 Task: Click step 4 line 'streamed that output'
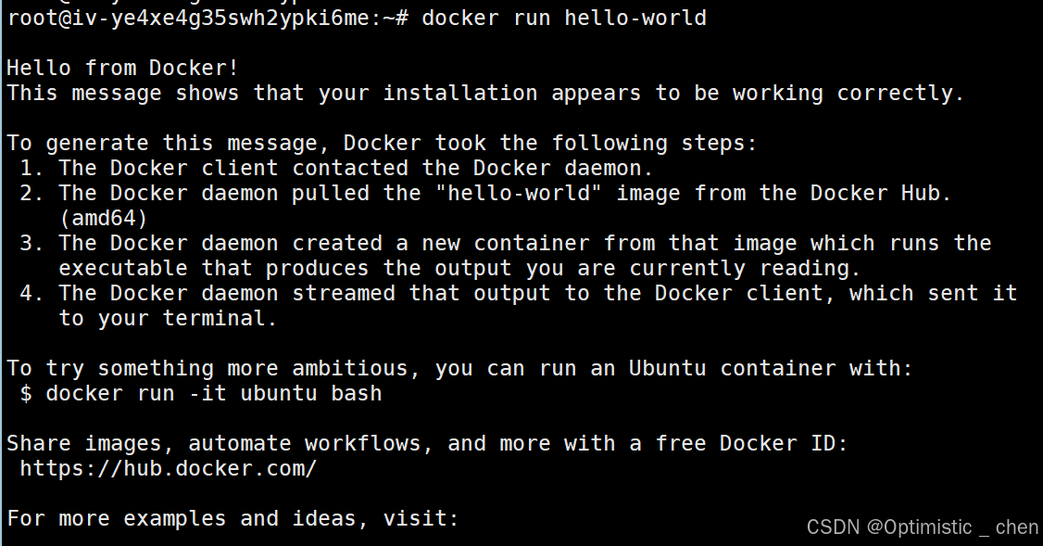coord(519,293)
